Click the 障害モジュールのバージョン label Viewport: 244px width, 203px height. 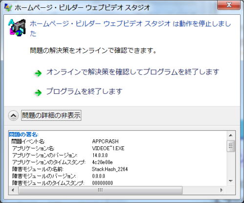pyautogui.click(x=44, y=176)
